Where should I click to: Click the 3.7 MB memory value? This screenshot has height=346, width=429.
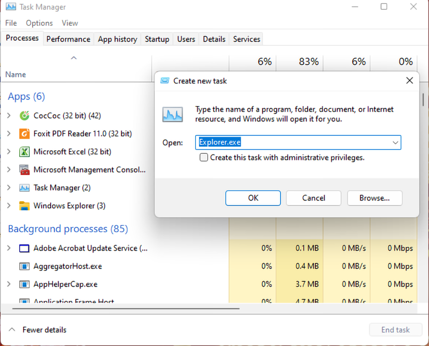point(307,284)
